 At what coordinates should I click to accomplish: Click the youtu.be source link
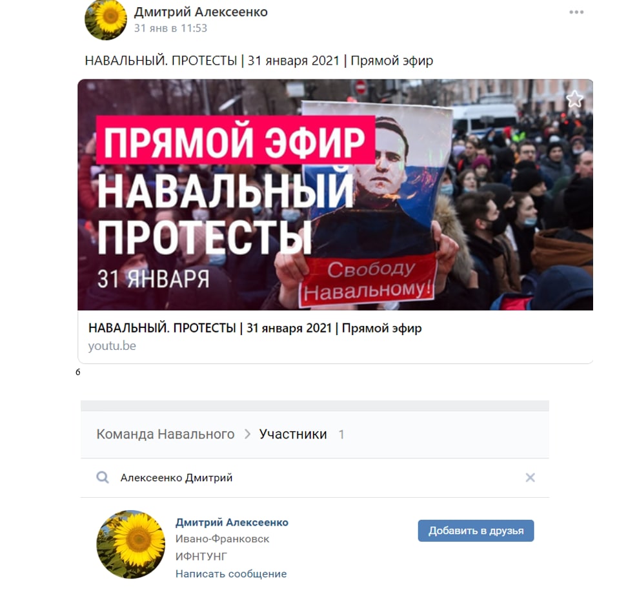tap(112, 346)
